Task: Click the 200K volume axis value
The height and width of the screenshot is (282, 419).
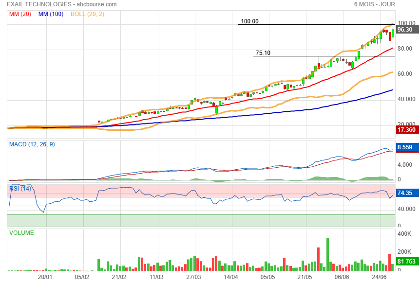Action: point(404,252)
